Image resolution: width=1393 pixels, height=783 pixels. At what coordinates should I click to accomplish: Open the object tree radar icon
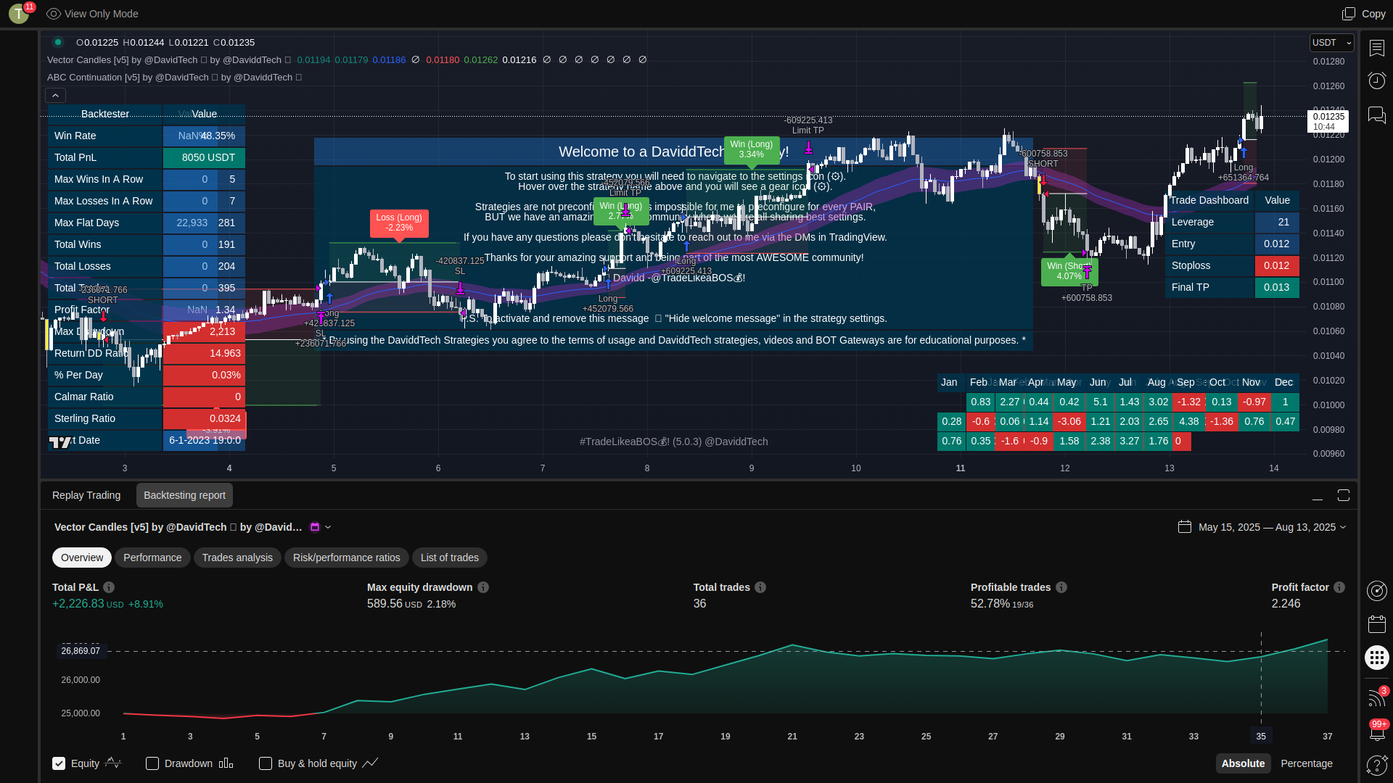click(1376, 591)
